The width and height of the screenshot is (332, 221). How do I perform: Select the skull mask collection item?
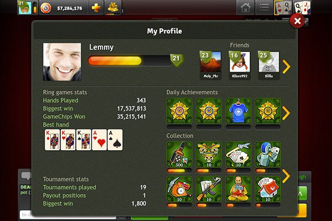[209, 155]
